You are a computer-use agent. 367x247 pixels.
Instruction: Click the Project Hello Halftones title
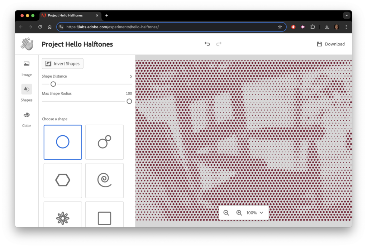[77, 44]
